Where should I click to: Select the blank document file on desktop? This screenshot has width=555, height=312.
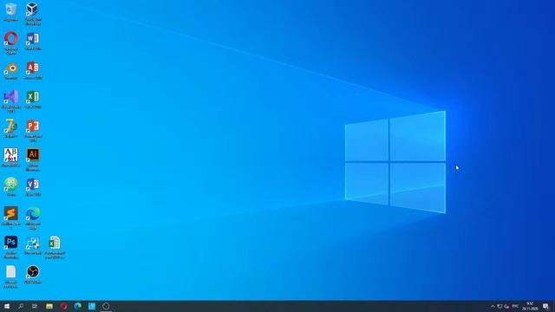pyautogui.click(x=11, y=276)
